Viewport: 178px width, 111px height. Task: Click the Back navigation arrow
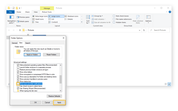[9, 30]
